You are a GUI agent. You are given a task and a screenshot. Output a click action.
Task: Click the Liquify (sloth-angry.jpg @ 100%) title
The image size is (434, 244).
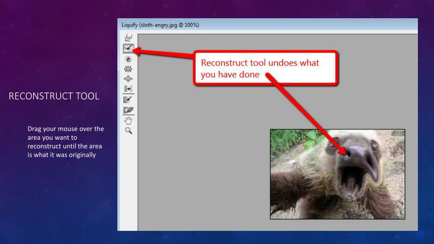pos(160,25)
